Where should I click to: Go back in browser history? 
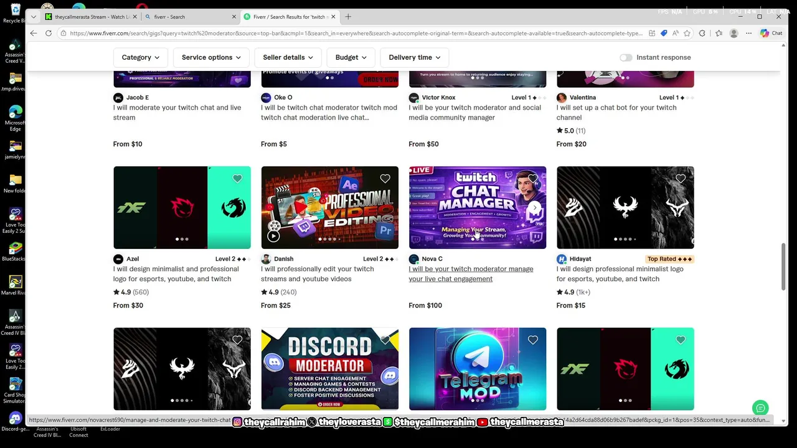pos(33,33)
